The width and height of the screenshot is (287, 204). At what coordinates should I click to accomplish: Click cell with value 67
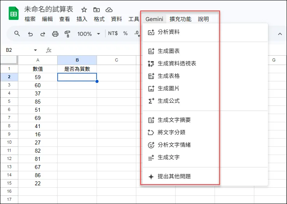(38, 167)
